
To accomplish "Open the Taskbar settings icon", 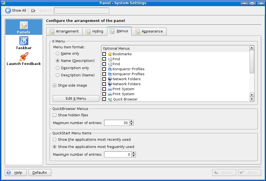I will point(24,41).
